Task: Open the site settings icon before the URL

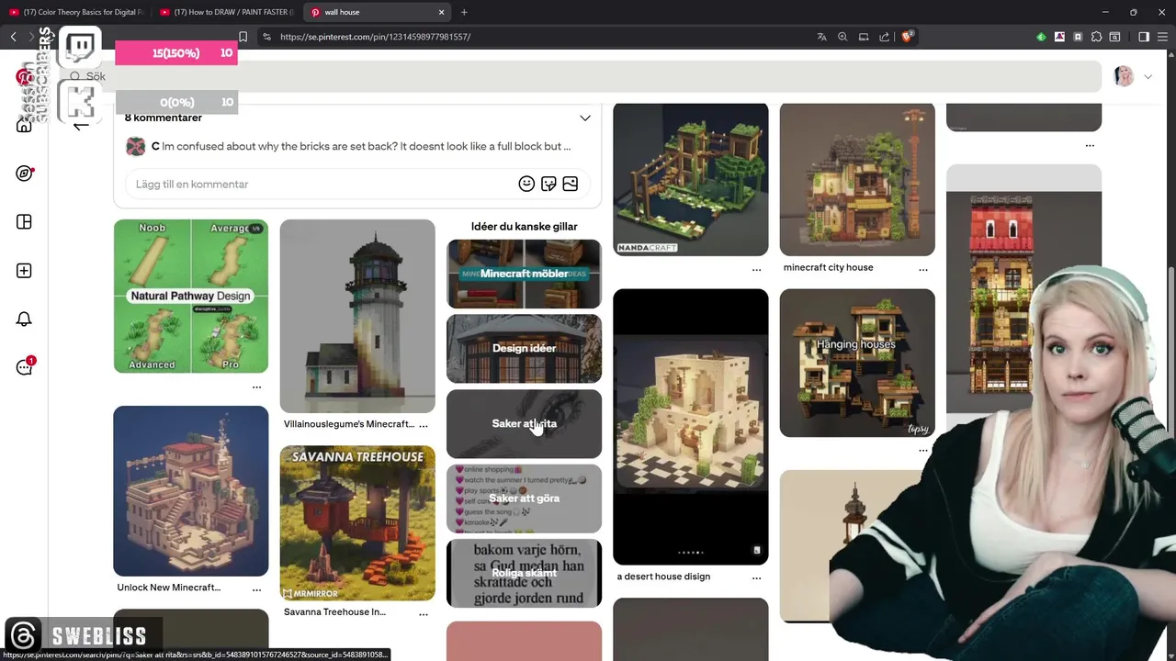Action: tap(266, 37)
